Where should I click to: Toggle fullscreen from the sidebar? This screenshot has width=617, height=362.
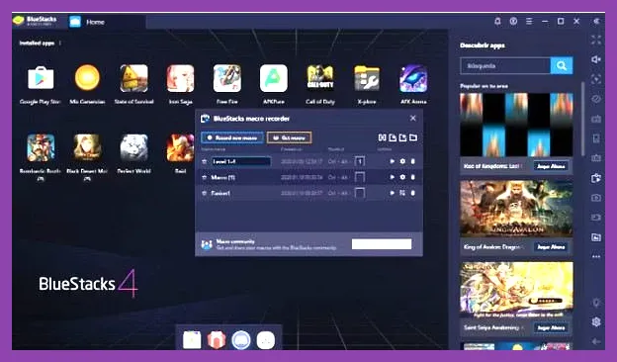click(x=596, y=40)
